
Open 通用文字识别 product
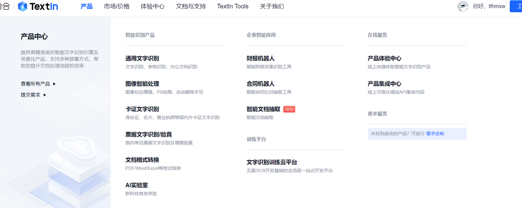[x=142, y=58]
